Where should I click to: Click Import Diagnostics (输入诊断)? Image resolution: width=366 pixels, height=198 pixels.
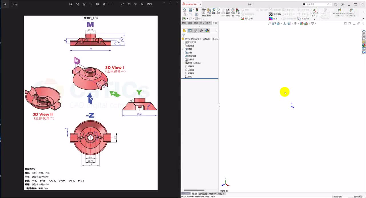pyautogui.click(x=247, y=19)
